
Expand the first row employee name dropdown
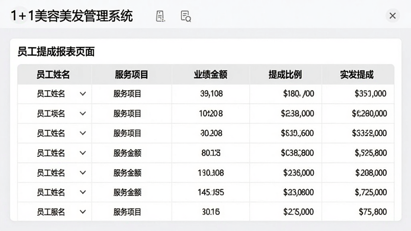pos(83,94)
